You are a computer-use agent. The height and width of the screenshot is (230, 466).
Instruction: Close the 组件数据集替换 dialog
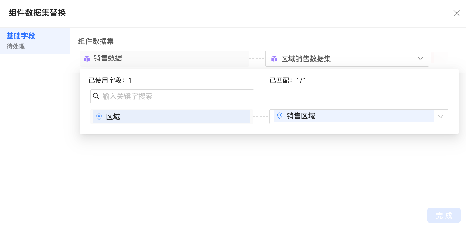[457, 13]
